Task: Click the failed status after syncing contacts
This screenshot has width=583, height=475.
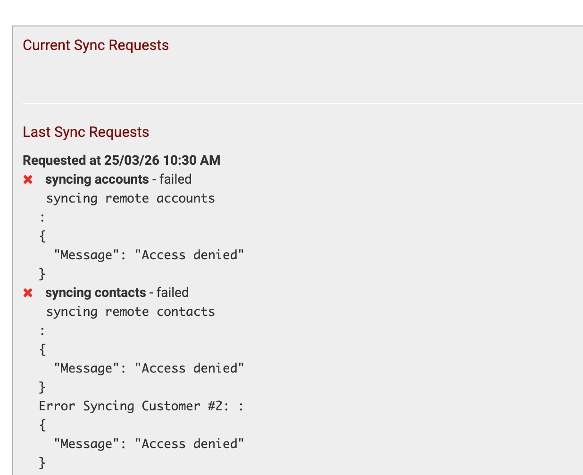Action: (173, 293)
